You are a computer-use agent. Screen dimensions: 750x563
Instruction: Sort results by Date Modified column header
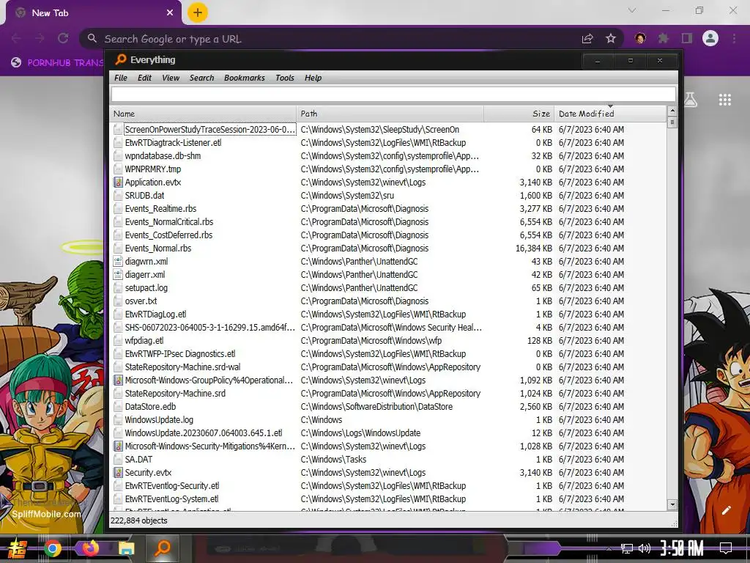pyautogui.click(x=610, y=114)
